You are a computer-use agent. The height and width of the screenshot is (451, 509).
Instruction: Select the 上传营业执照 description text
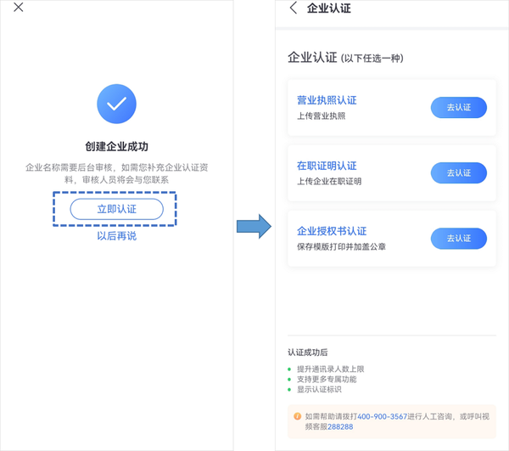(322, 116)
